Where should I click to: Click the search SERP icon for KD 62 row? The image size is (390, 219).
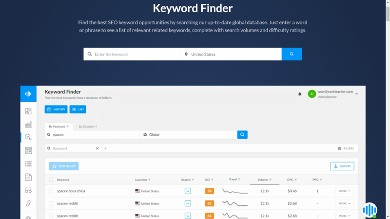coord(188,203)
